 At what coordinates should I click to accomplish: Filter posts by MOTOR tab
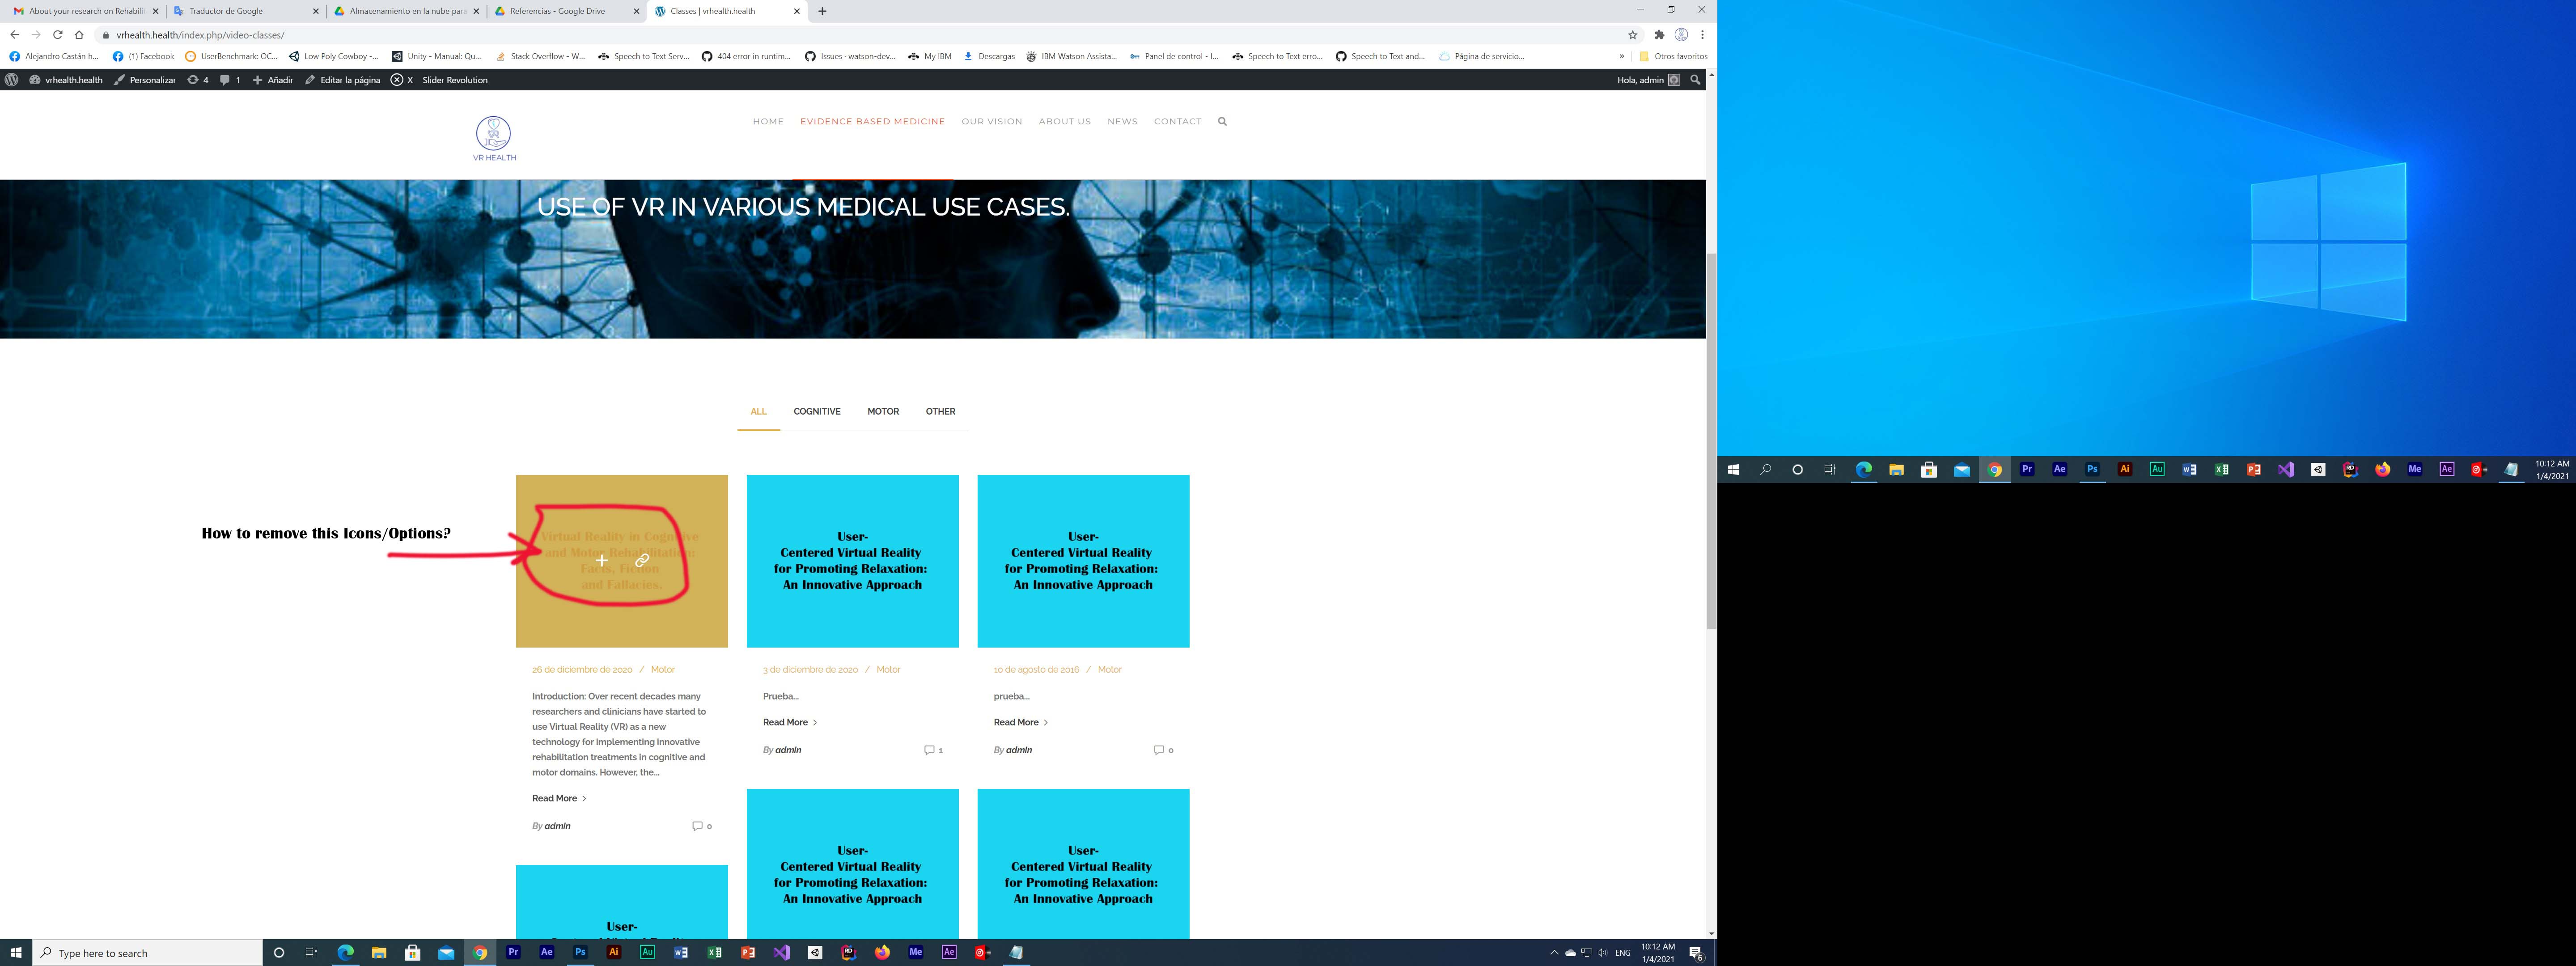[883, 411]
